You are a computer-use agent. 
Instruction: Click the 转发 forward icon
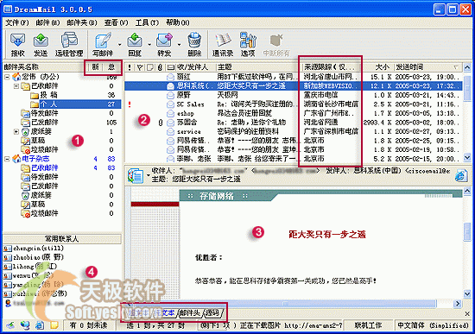[164, 45]
